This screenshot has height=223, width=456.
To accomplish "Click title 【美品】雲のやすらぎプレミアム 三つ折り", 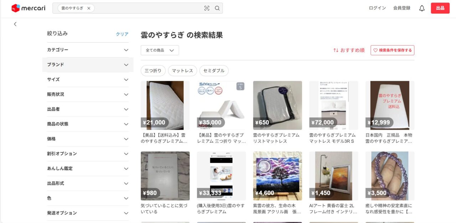I will tap(221, 138).
